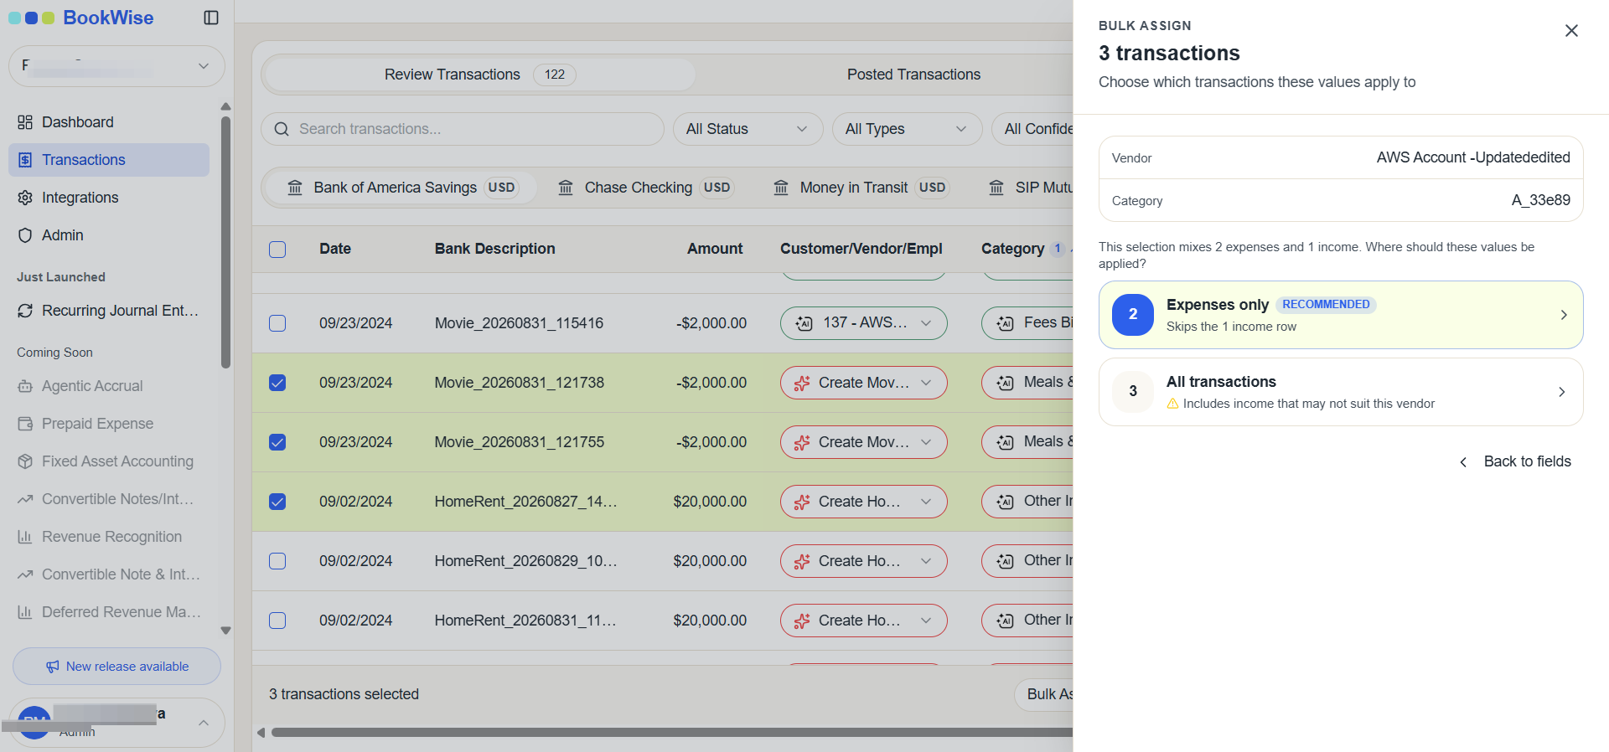
Task: Open Create Mov vendor dropdown for Movie_20260831_121738
Action: coord(864,383)
